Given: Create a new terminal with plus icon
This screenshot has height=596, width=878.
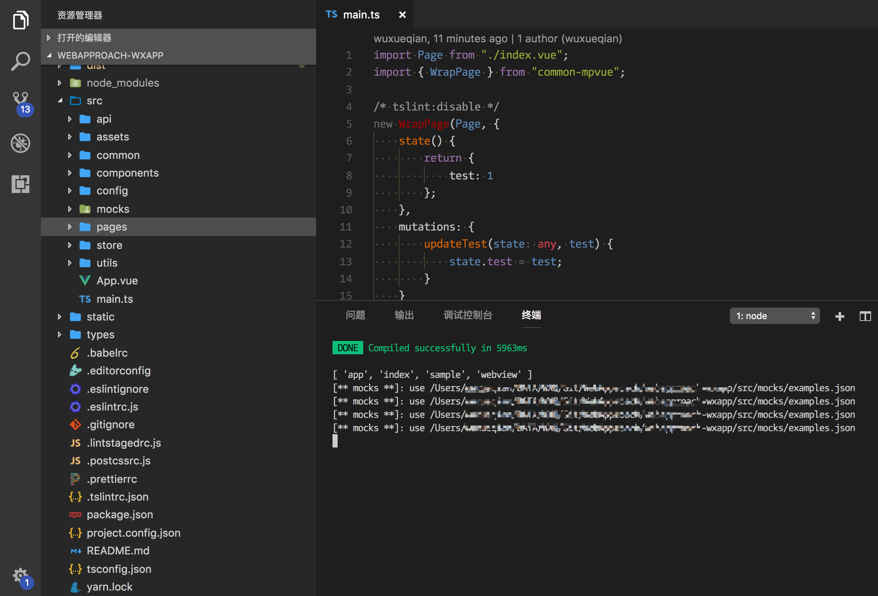Looking at the screenshot, I should 839,316.
